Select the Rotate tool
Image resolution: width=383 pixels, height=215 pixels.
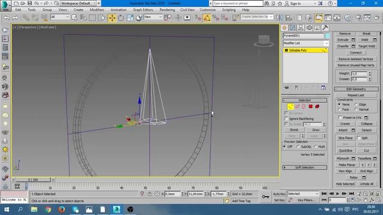point(121,18)
